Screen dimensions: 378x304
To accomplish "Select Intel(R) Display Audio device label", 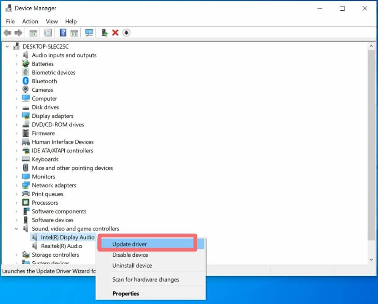I will point(68,237).
